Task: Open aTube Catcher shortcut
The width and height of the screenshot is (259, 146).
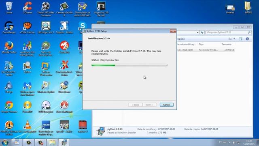Action: (x=28, y=28)
